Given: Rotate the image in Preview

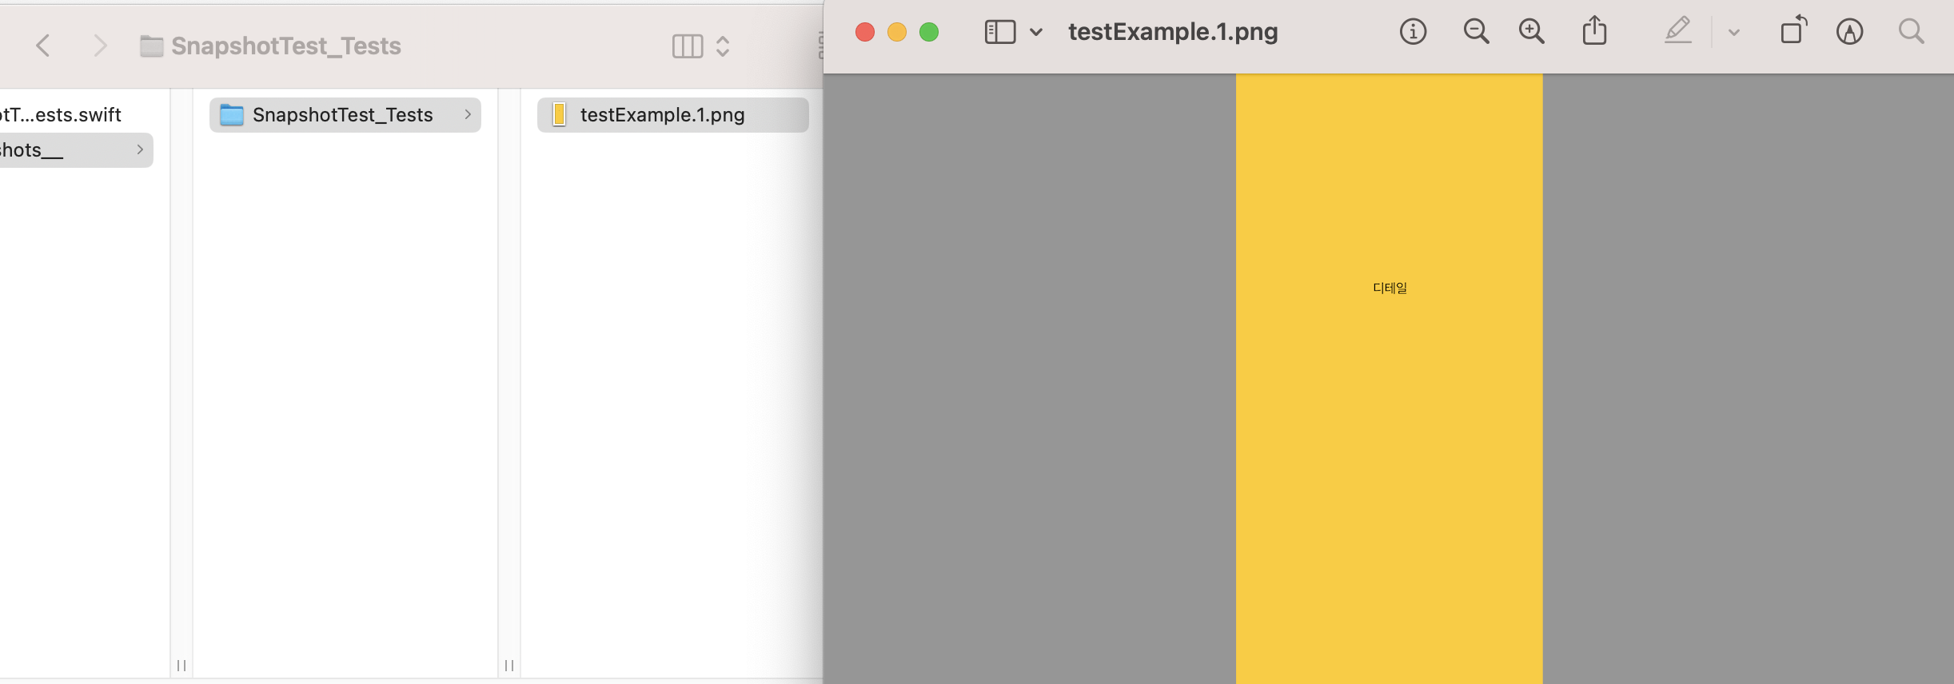Looking at the screenshot, I should tap(1793, 30).
